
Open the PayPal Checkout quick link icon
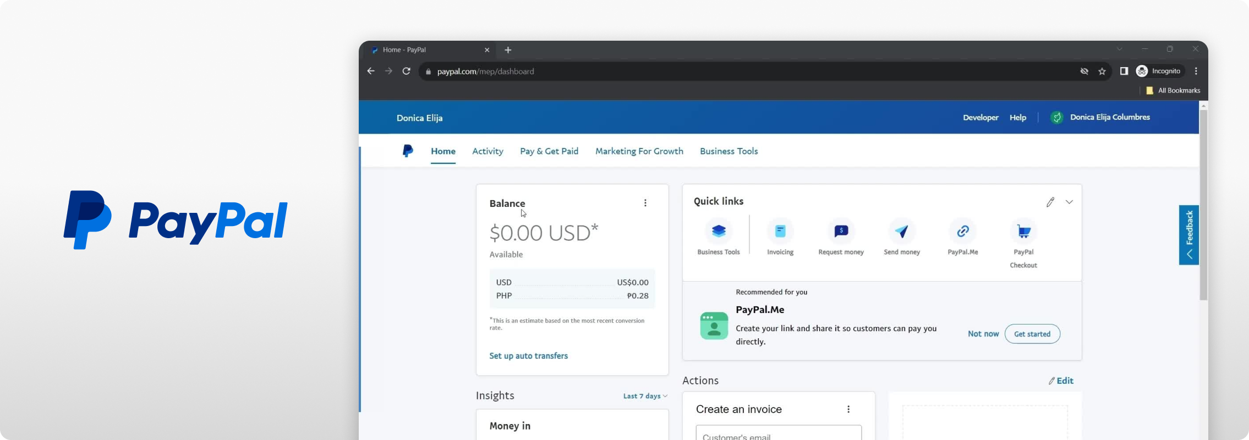click(1023, 231)
